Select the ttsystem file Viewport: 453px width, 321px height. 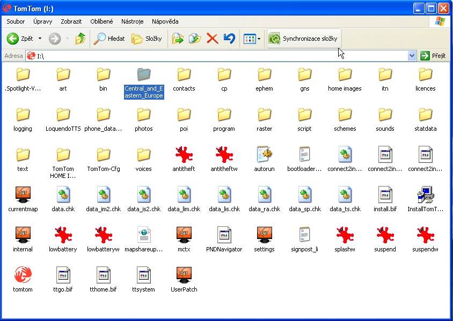click(x=144, y=280)
